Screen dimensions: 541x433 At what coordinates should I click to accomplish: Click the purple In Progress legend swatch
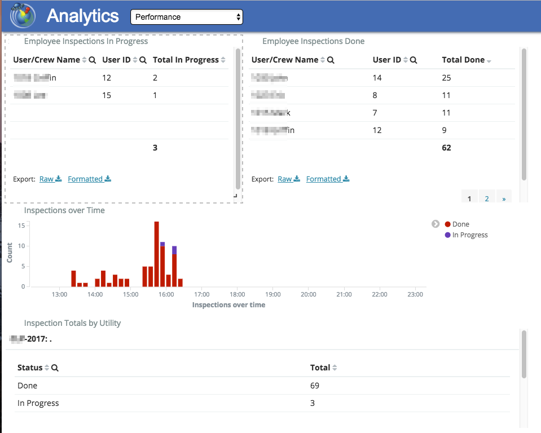448,235
